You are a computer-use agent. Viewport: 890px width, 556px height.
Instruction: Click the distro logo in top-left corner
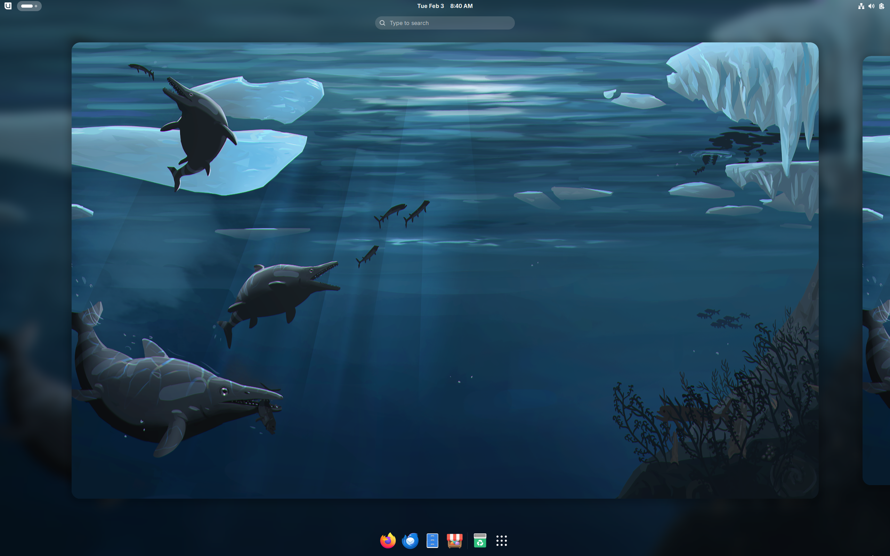click(8, 6)
